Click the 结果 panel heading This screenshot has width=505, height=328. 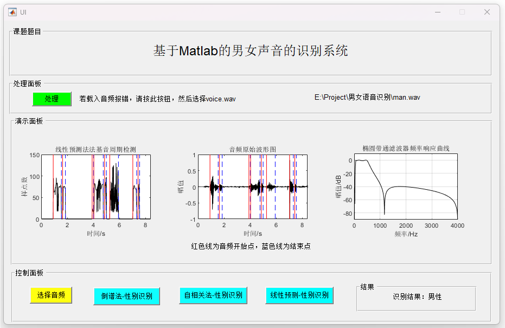pyautogui.click(x=367, y=287)
